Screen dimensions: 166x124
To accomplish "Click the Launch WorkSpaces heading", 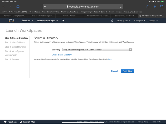I will (24, 30).
